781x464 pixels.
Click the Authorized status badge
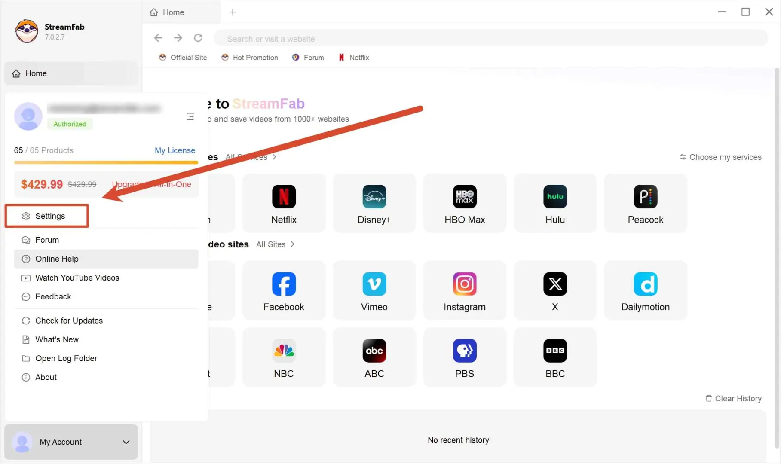pos(70,124)
